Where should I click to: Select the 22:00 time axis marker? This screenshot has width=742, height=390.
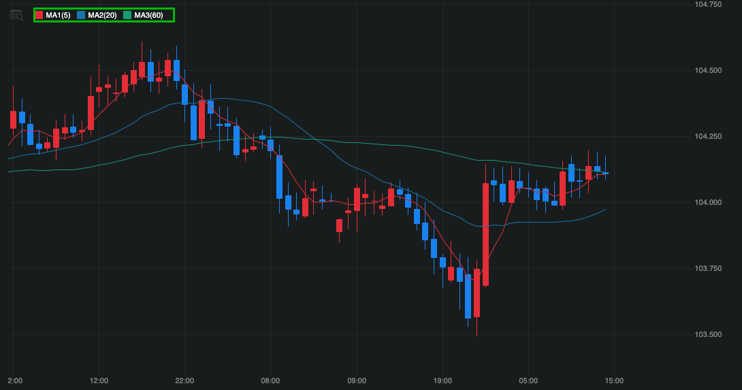pos(184,380)
